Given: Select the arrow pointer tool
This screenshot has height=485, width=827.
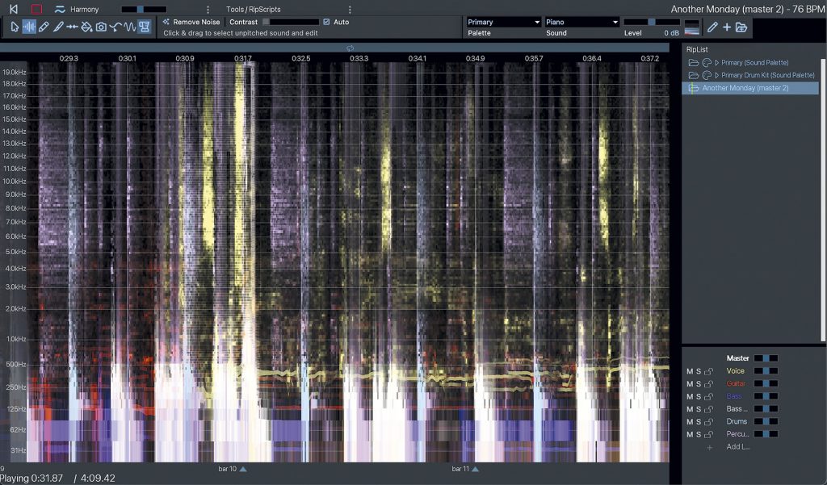Looking at the screenshot, I should (x=14, y=27).
